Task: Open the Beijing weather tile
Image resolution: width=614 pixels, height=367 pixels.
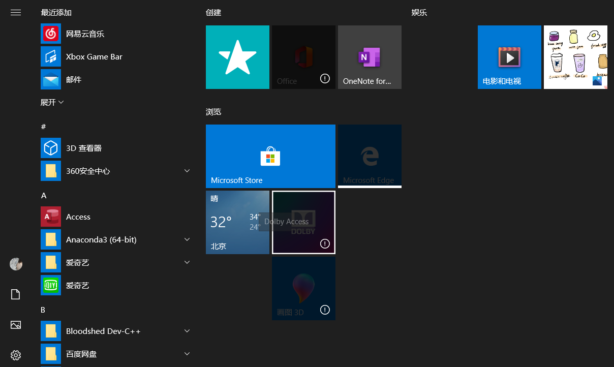Action: pos(237,222)
